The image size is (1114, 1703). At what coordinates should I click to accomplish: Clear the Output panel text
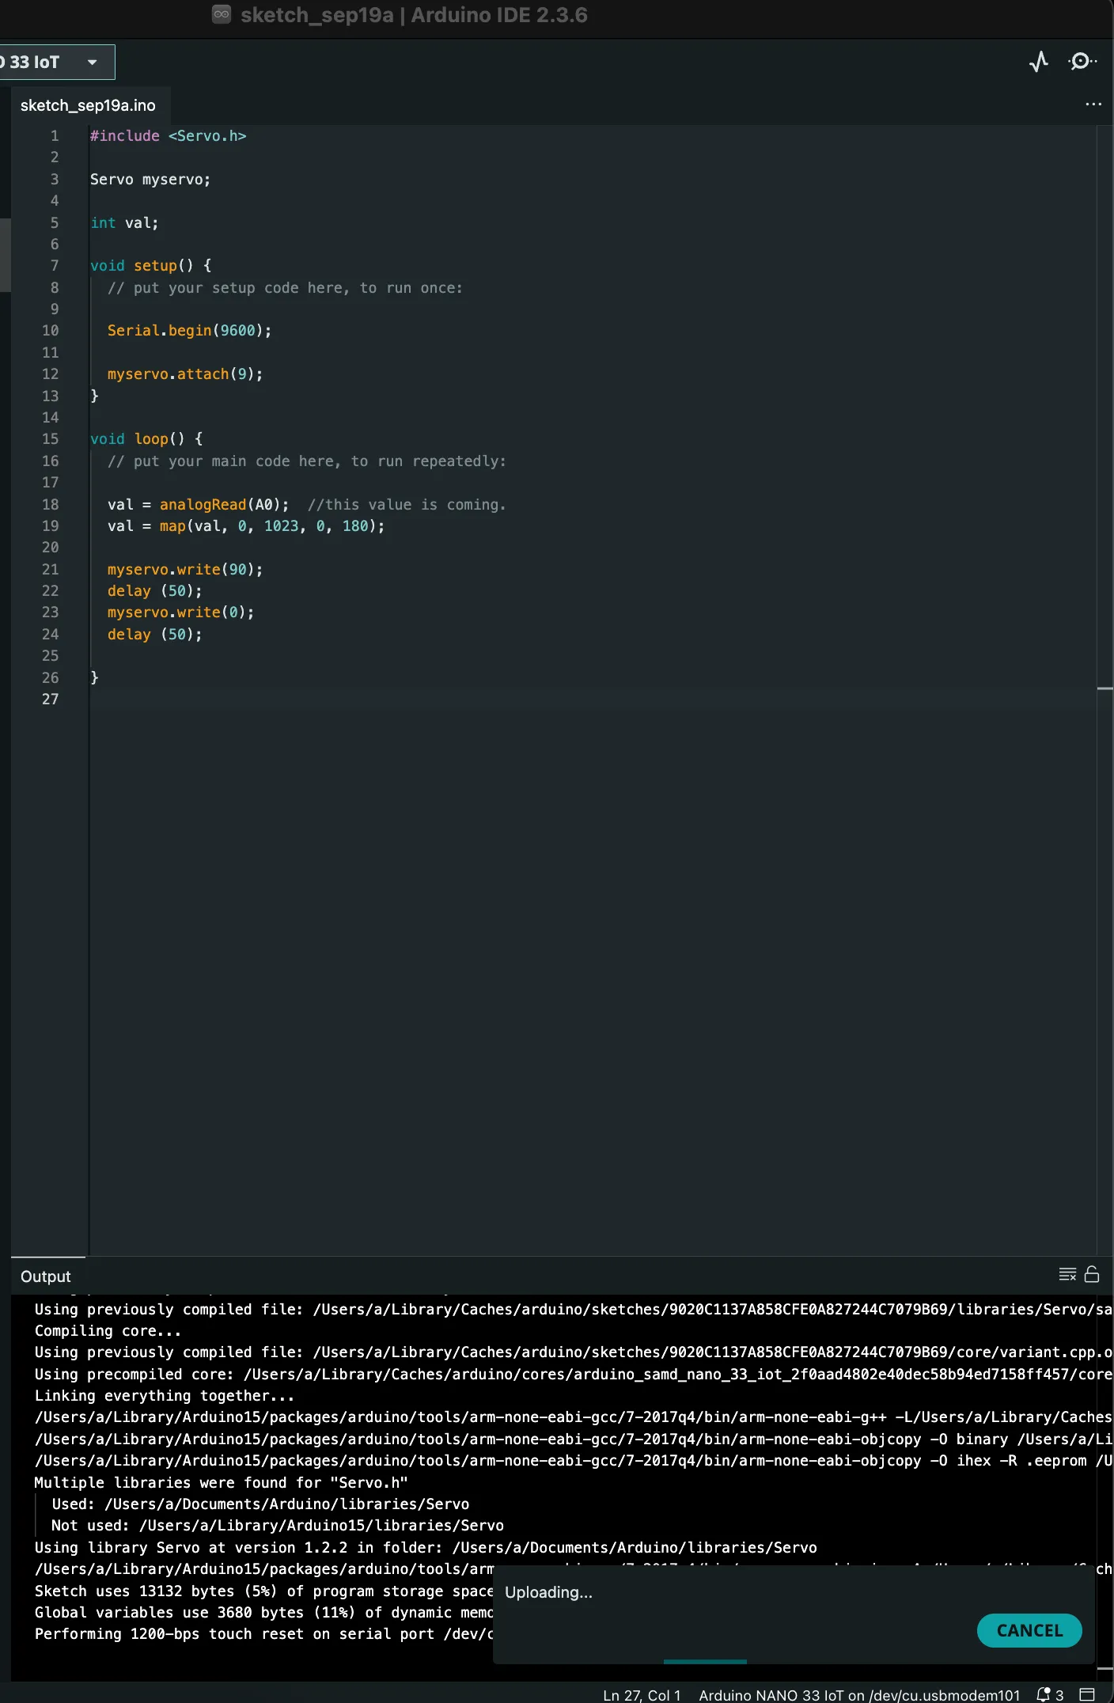pos(1067,1274)
